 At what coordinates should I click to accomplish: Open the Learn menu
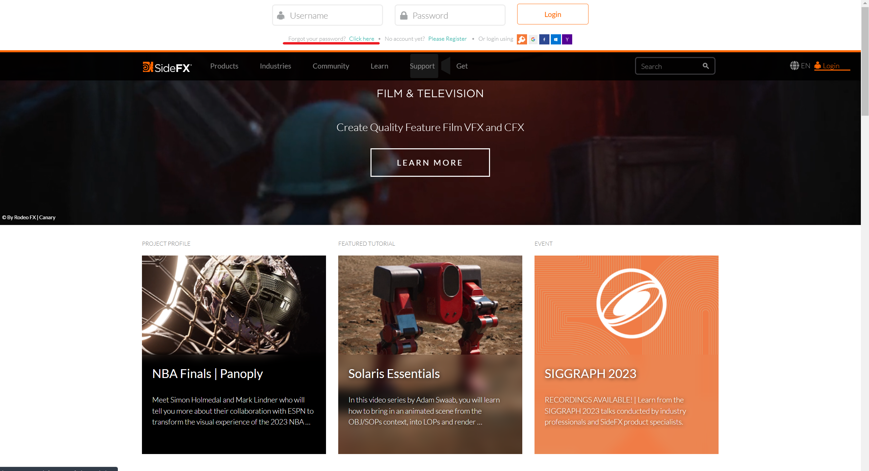[379, 66]
